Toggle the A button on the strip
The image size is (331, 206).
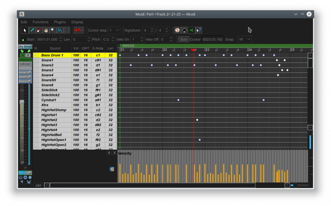tap(23, 55)
